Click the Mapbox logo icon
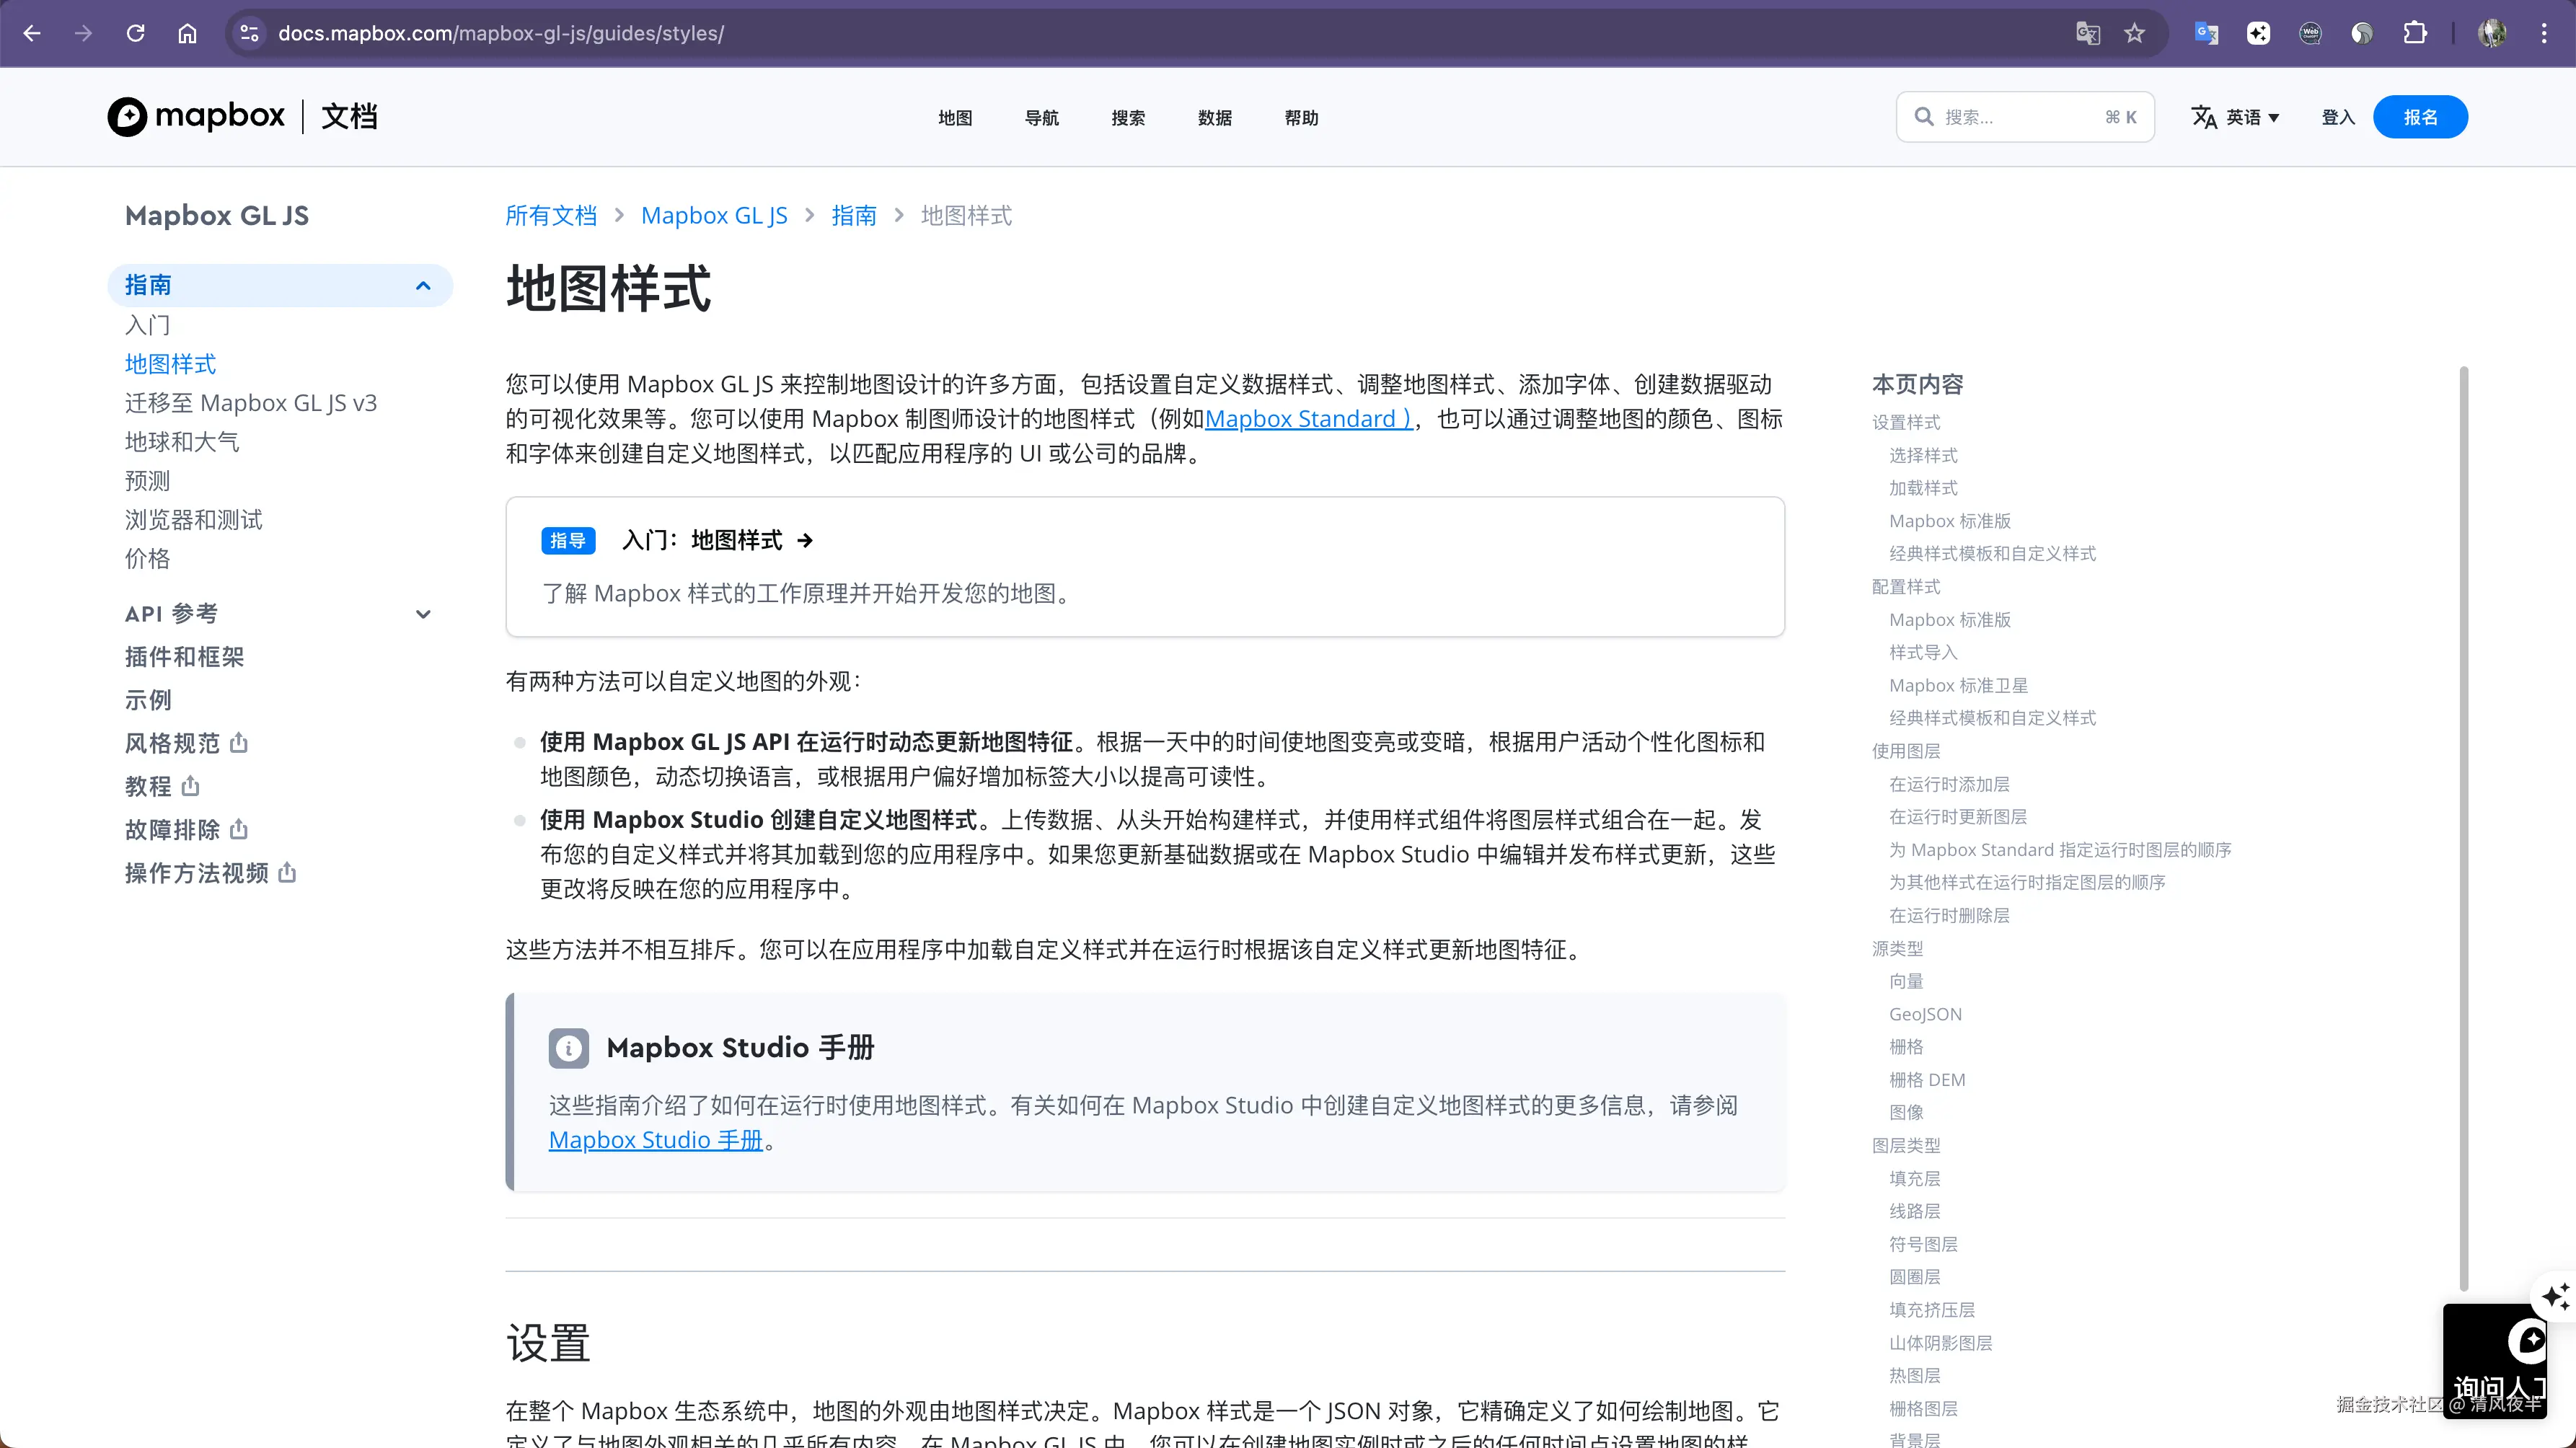The image size is (2576, 1448). (127, 117)
